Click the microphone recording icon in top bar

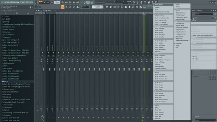(x=141, y=2)
